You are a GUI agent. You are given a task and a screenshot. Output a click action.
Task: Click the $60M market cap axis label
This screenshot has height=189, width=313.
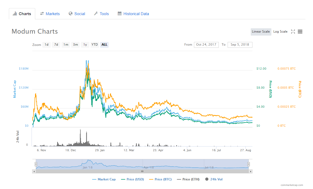pyautogui.click(x=25, y=107)
